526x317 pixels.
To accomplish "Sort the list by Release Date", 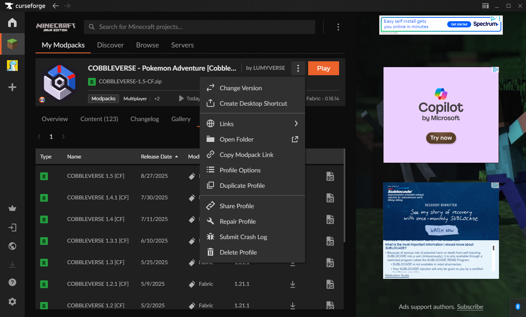I will tap(159, 157).
